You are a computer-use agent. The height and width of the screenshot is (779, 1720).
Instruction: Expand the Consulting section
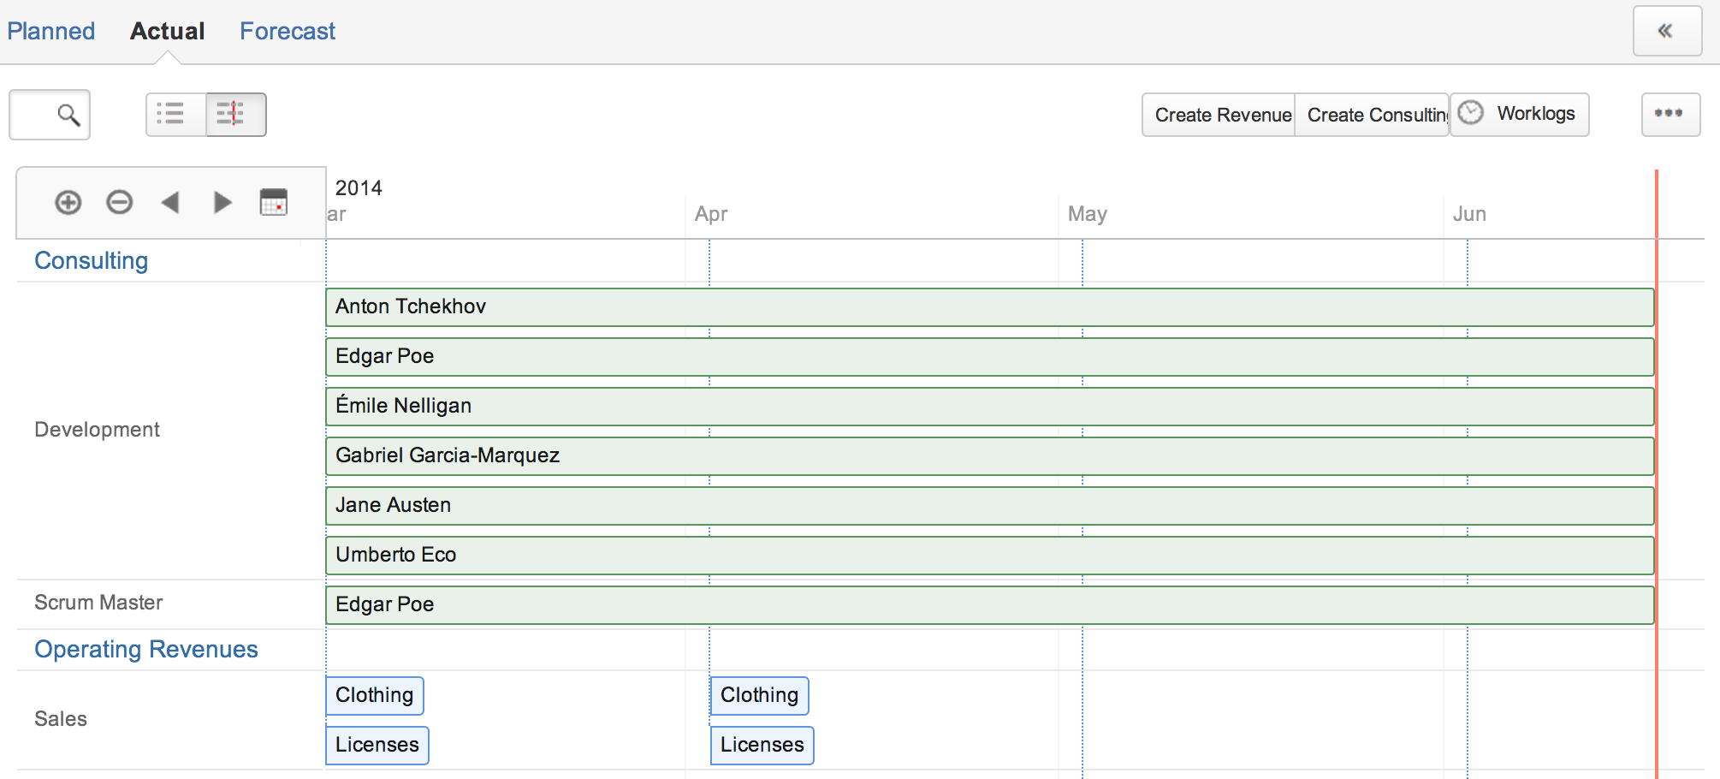pos(91,260)
